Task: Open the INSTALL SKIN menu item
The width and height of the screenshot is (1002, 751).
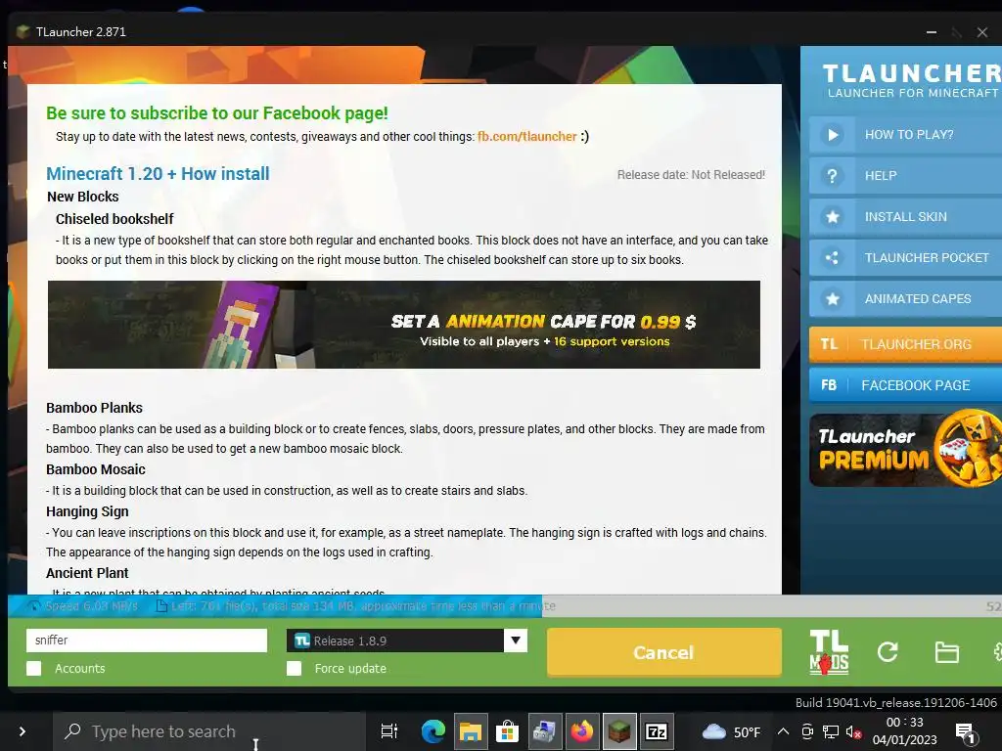Action: 905,216
